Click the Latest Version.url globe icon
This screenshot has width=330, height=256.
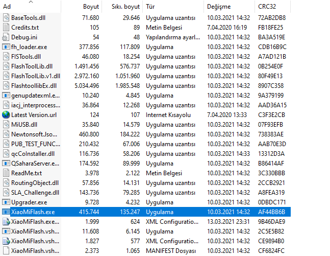pyautogui.click(x=6, y=115)
